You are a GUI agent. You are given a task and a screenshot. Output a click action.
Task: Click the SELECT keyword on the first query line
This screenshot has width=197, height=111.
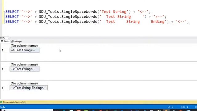point(12,12)
